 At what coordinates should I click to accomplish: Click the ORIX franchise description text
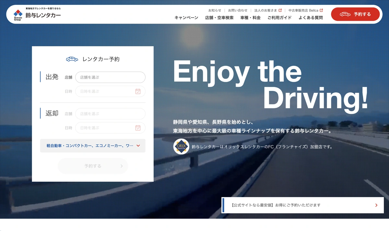[x=262, y=147]
